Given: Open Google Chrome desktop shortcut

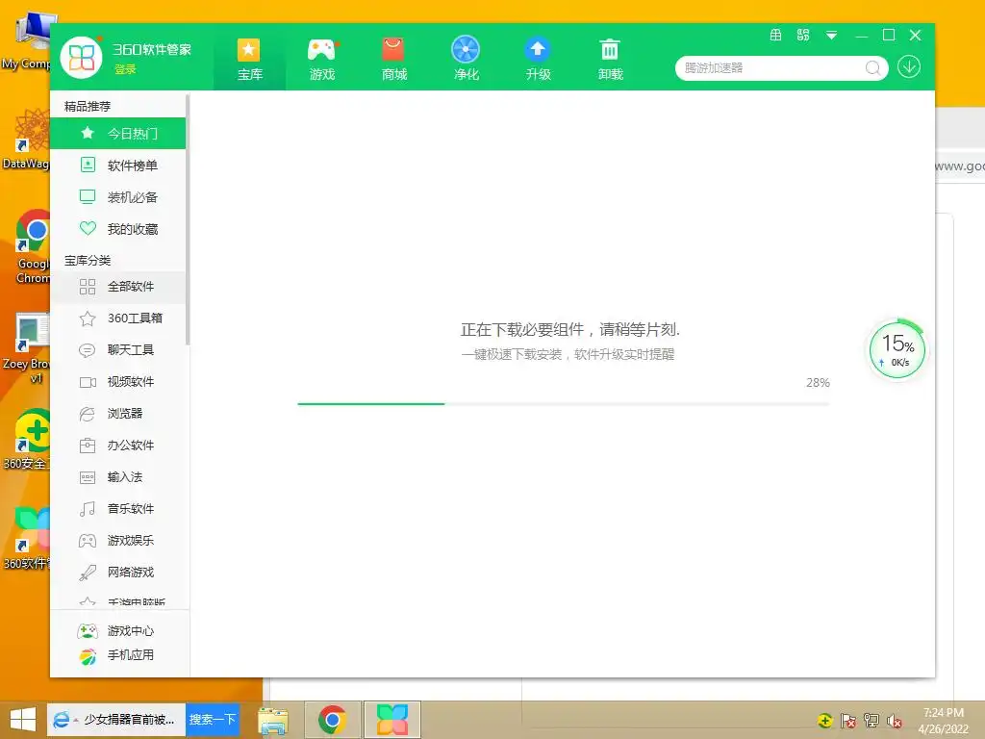Looking at the screenshot, I should click(x=34, y=247).
